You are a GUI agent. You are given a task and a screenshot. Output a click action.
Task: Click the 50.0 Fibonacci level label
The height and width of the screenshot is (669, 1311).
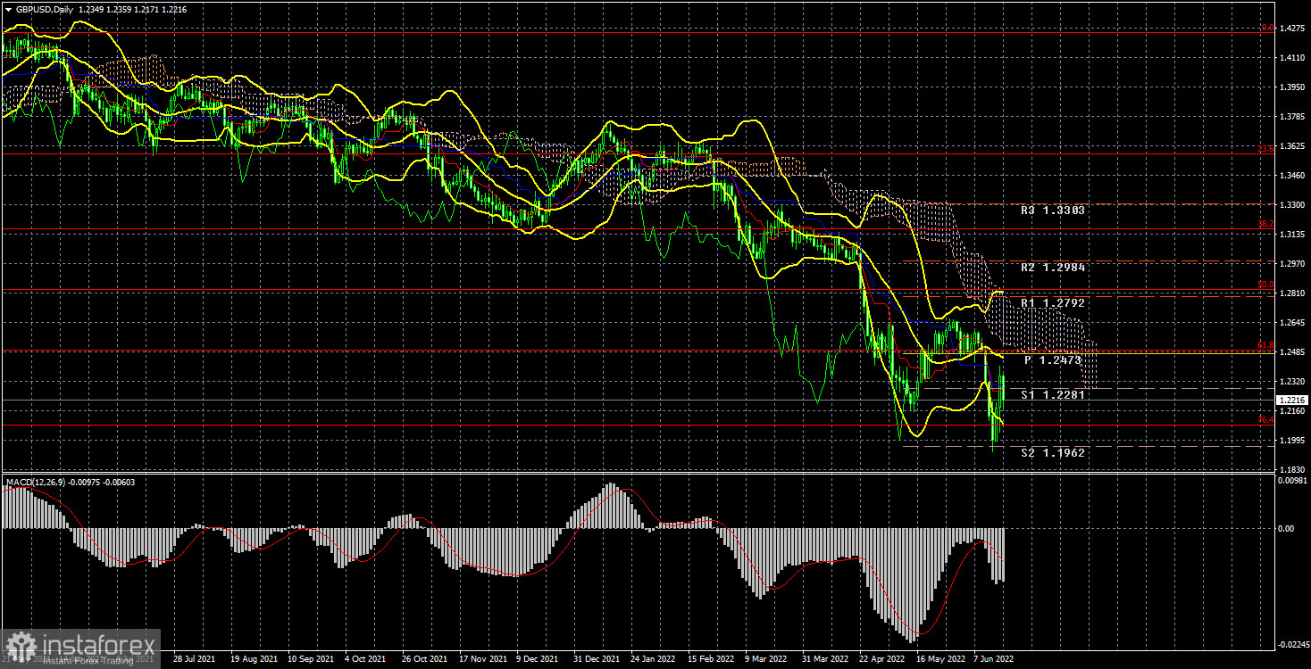coord(1265,285)
